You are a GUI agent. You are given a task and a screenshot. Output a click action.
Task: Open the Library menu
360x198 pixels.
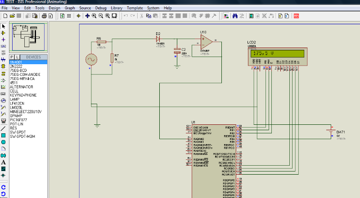(116, 8)
